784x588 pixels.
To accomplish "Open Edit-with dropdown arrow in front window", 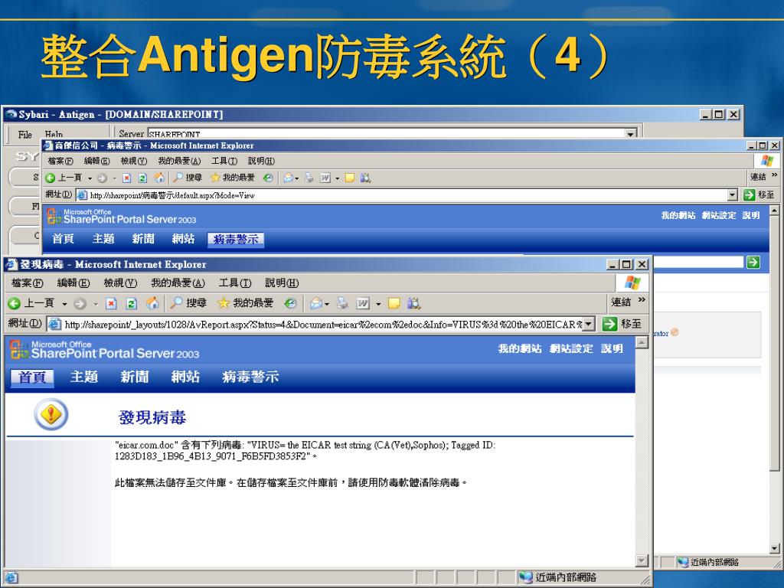I will 378,303.
